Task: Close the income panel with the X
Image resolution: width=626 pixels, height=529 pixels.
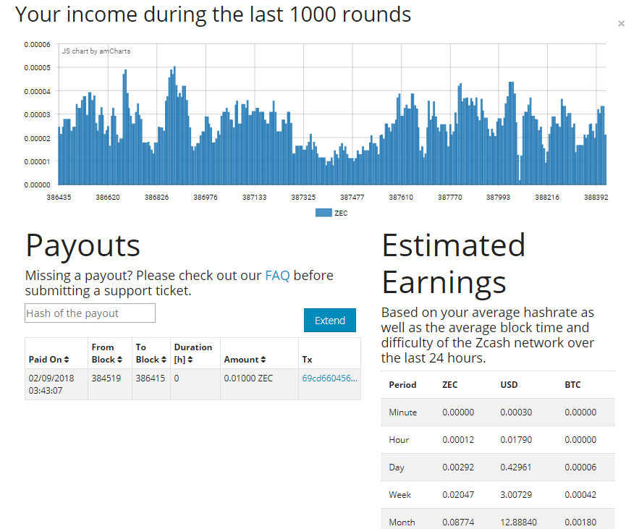Action: pos(621,24)
